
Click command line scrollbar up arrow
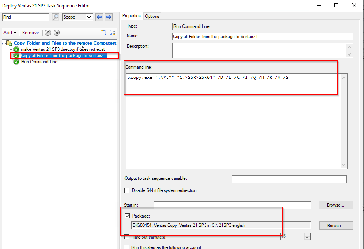pyautogui.click(x=343, y=78)
